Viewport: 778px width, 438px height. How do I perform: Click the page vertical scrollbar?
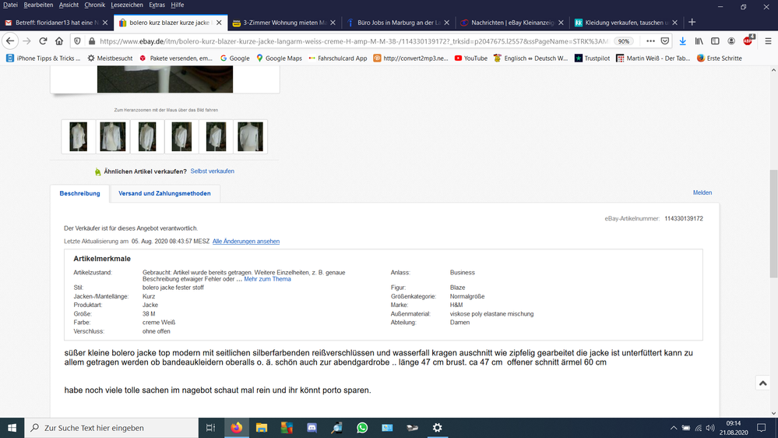[773, 224]
